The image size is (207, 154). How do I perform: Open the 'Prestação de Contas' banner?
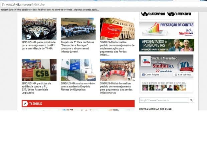[167, 29]
